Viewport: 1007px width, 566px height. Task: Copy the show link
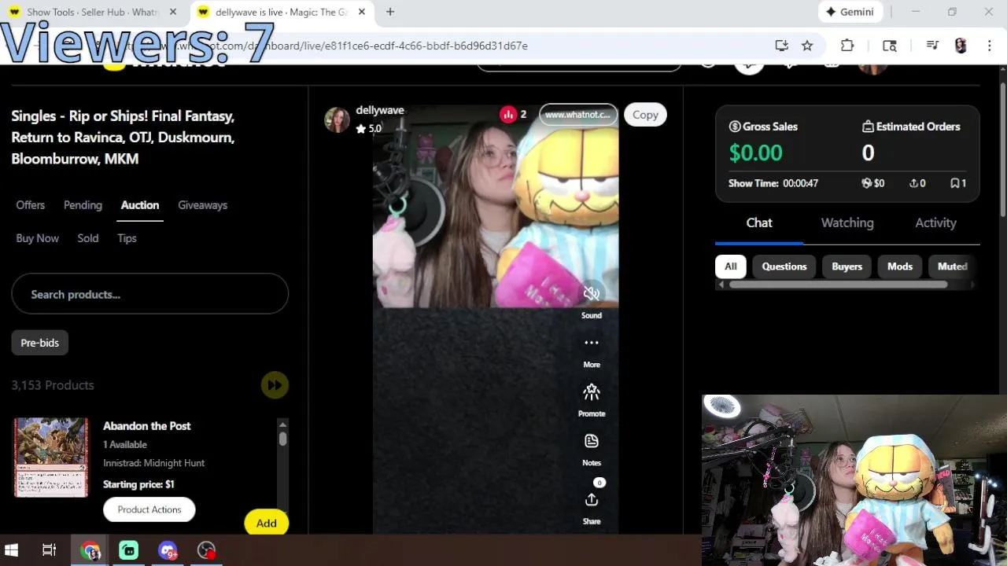pos(645,115)
